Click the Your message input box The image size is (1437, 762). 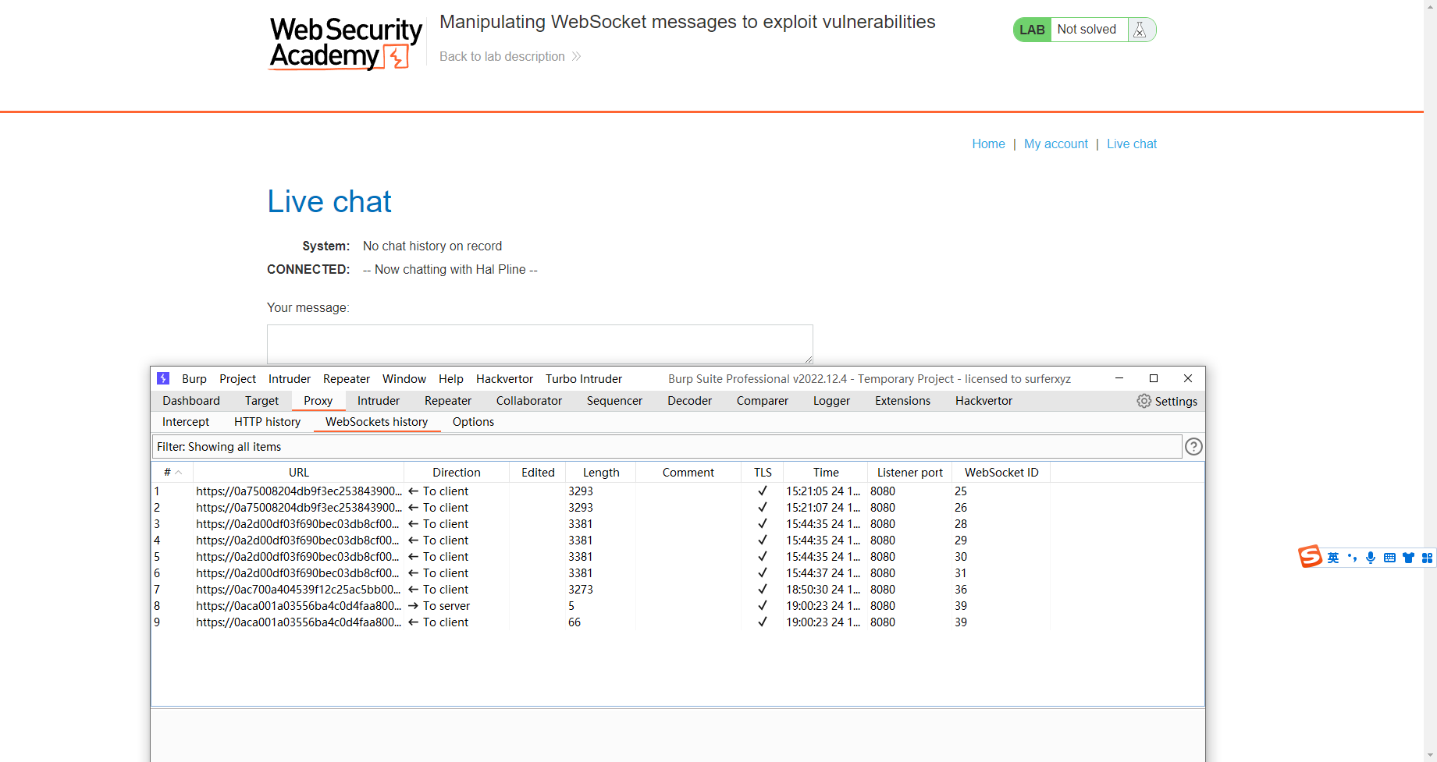click(539, 343)
